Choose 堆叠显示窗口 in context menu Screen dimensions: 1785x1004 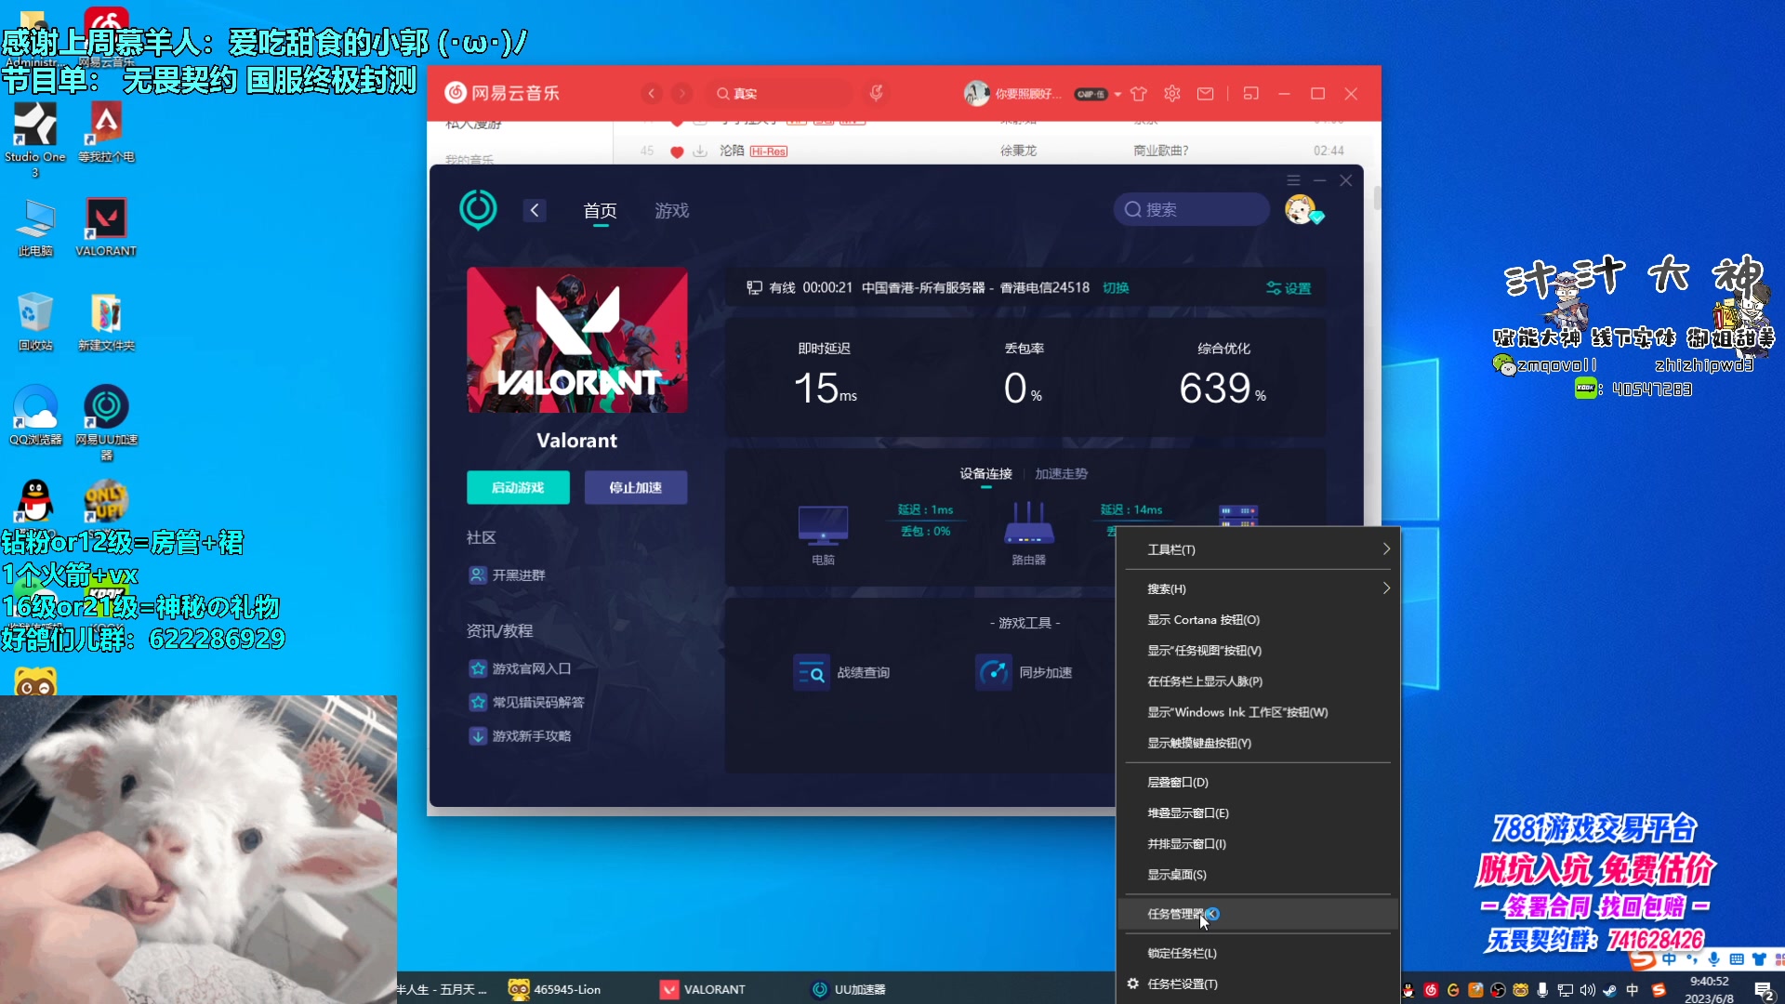[x=1258, y=812]
